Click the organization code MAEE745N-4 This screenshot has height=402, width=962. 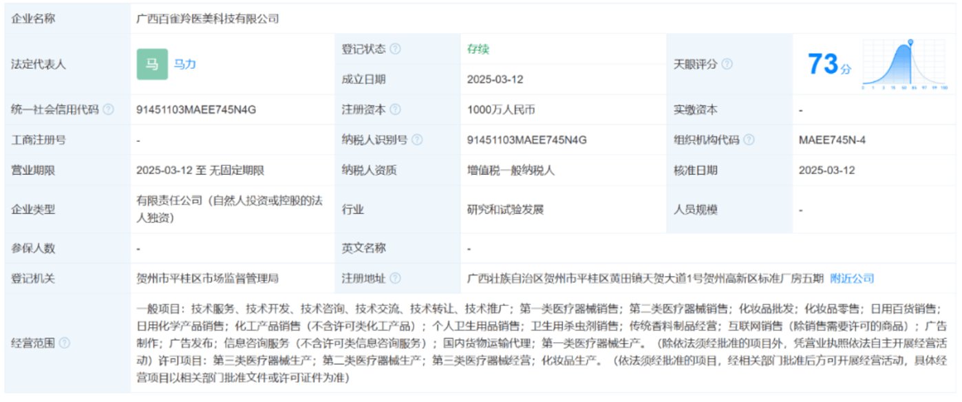(832, 140)
